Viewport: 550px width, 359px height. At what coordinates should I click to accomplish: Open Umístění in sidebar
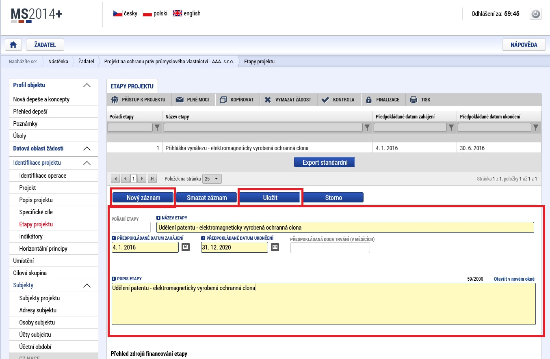tap(54, 261)
